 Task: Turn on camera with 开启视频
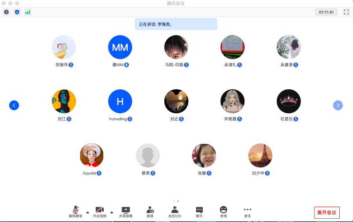point(100,212)
